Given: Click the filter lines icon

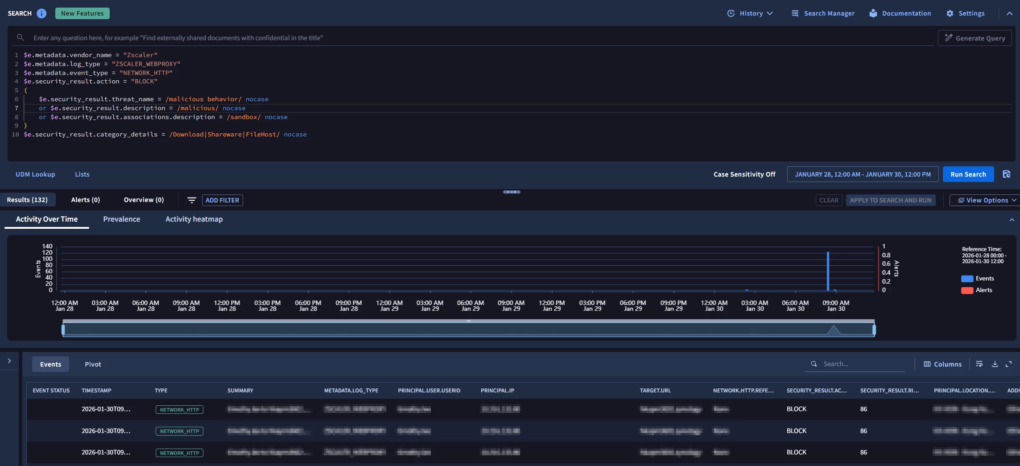Looking at the screenshot, I should [192, 200].
